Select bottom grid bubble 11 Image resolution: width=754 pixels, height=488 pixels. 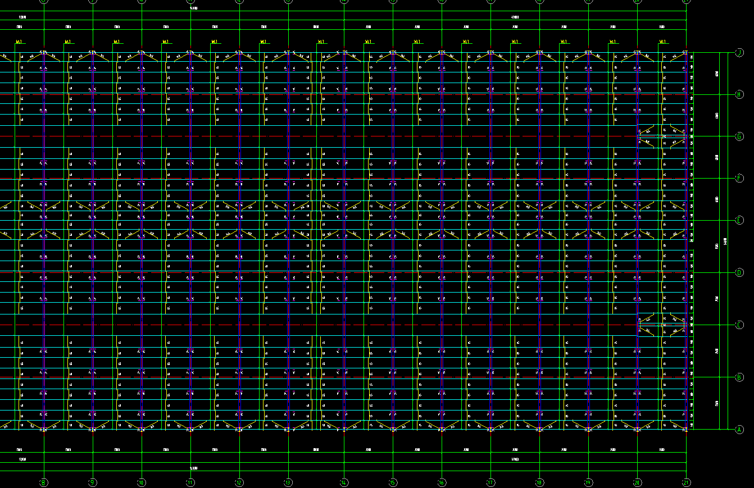point(190,482)
